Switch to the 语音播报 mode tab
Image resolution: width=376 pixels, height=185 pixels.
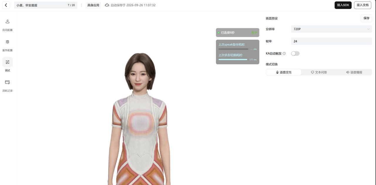tap(354, 72)
